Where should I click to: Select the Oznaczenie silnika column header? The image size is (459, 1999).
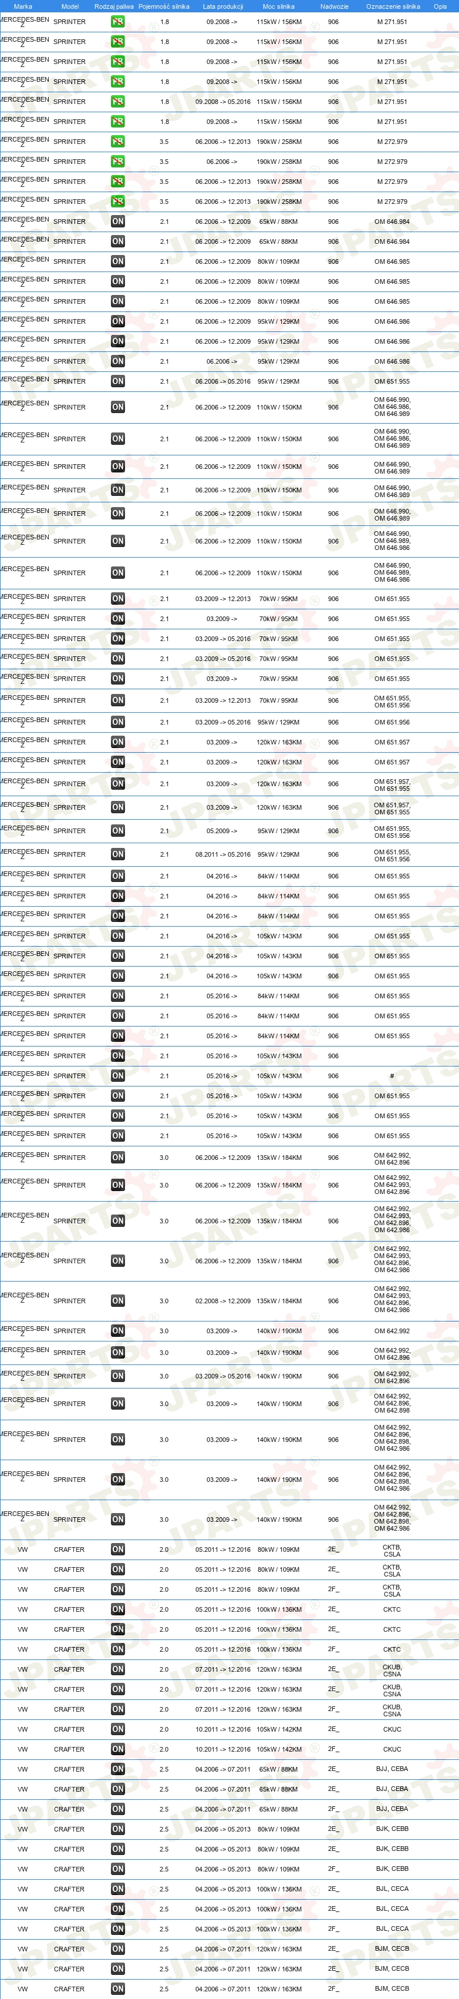tap(393, 6)
